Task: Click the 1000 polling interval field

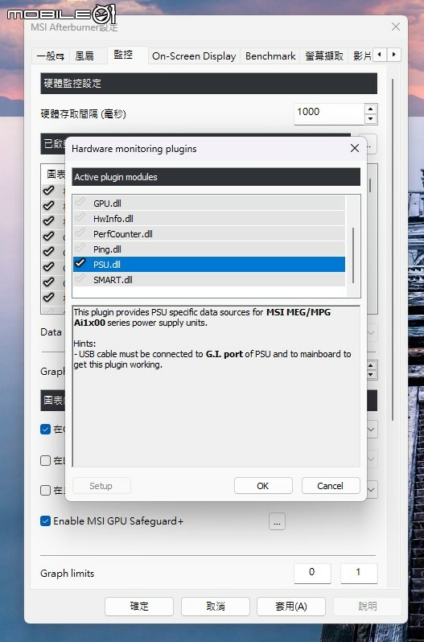Action: click(x=328, y=113)
